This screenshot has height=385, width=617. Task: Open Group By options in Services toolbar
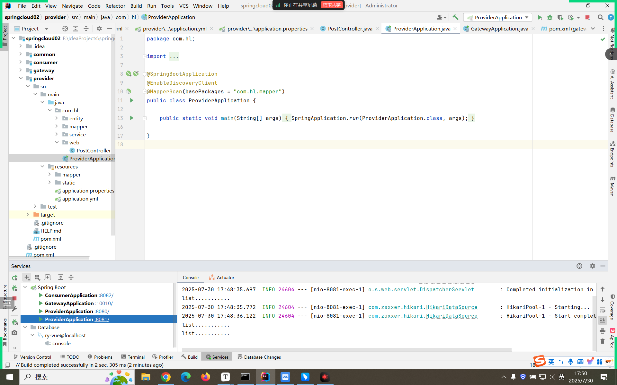[x=37, y=277]
